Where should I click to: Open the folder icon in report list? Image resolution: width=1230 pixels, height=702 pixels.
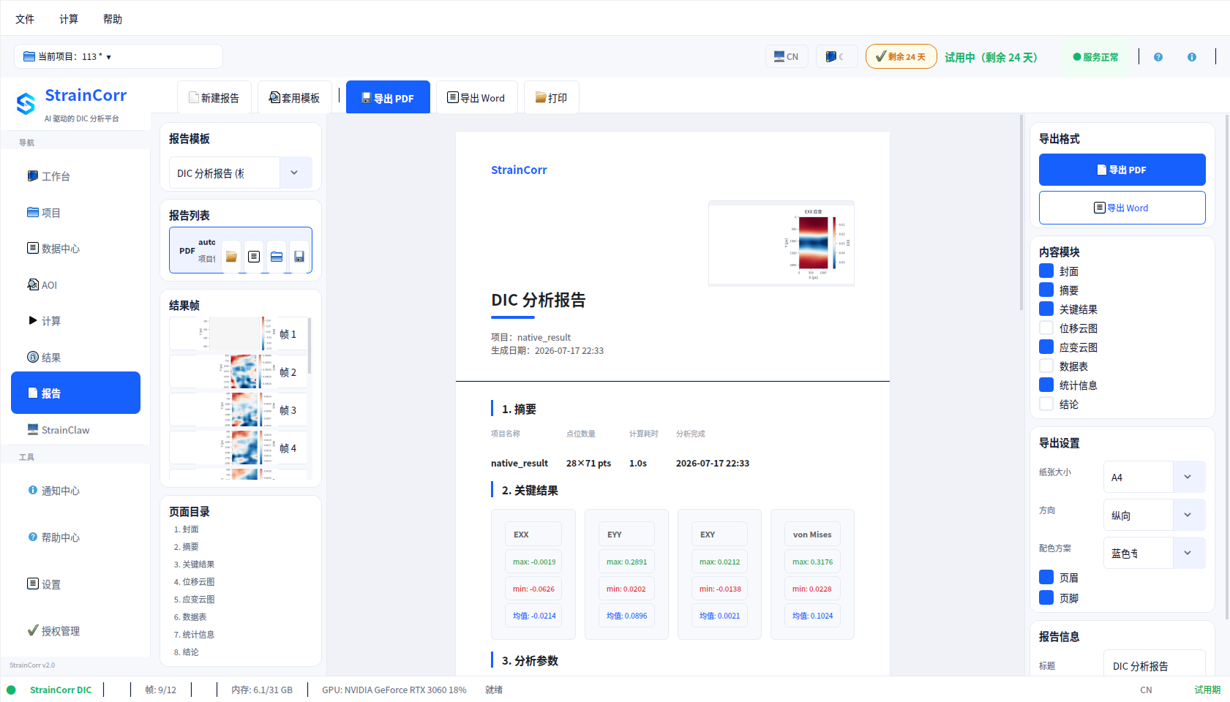[231, 257]
